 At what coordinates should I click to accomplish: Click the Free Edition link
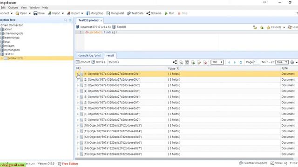tap(68, 164)
